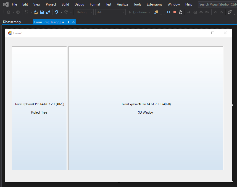Navigate forward with the forward arrow
This screenshot has height=187, width=237.
point(18,12)
